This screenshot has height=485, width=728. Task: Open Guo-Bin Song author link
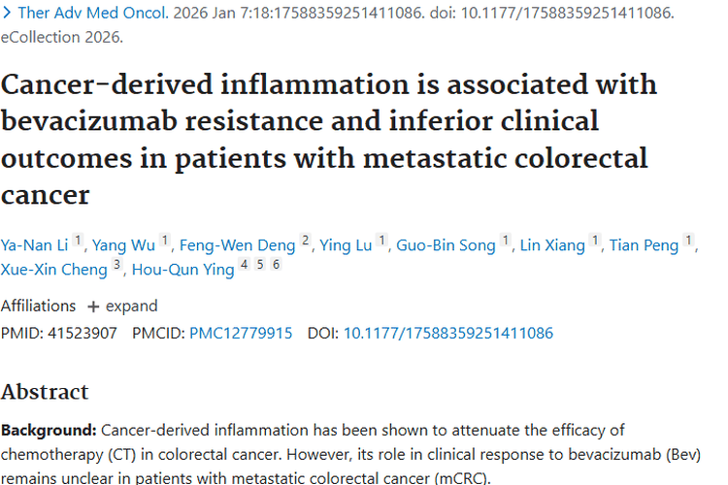446,245
